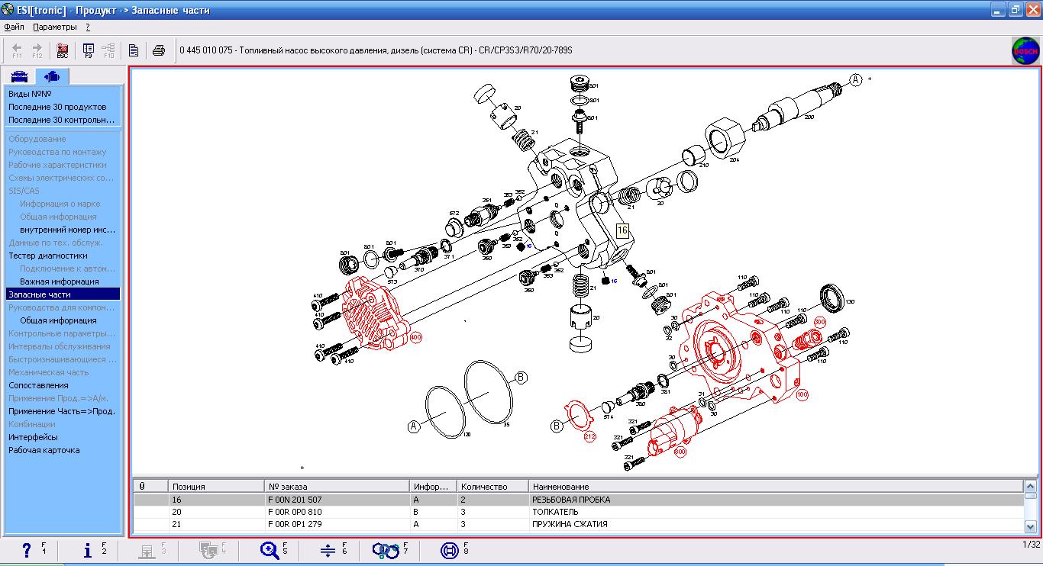Click the ESI[tronic] title bar app icon
The image size is (1043, 566).
pyautogui.click(x=8, y=10)
